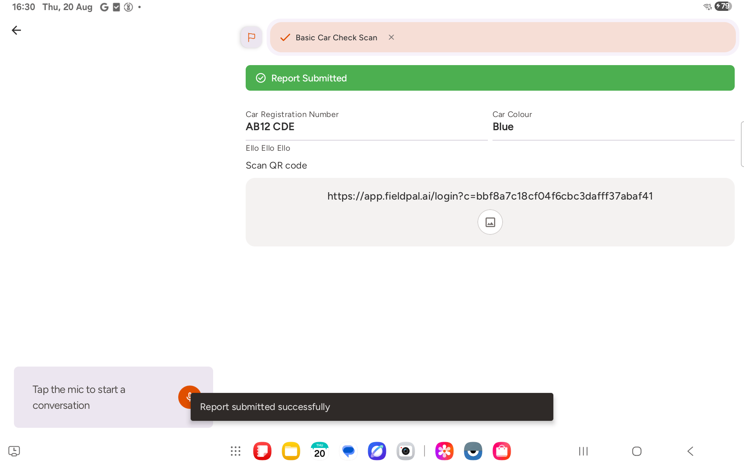Open the Camera app in dock
Image resolution: width=744 pixels, height=465 pixels.
[x=406, y=451]
